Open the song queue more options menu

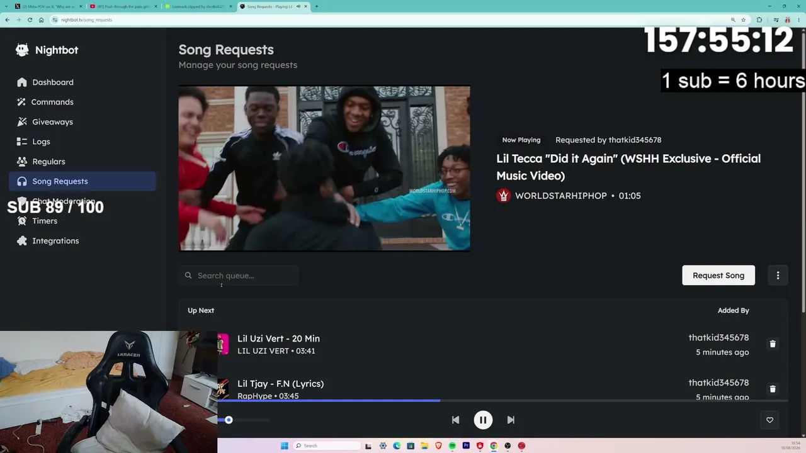(x=778, y=276)
